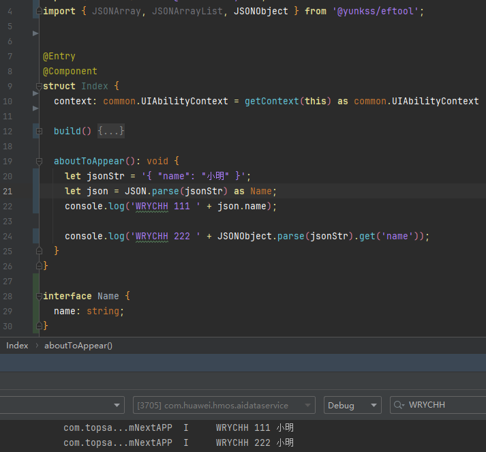Click the search magnifier icon in log filter
Screen dimensions: 486x452
coord(399,405)
